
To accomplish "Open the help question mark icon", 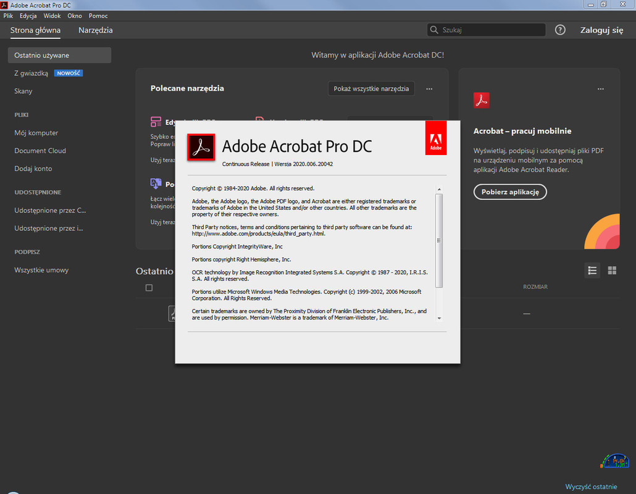I will coord(560,30).
